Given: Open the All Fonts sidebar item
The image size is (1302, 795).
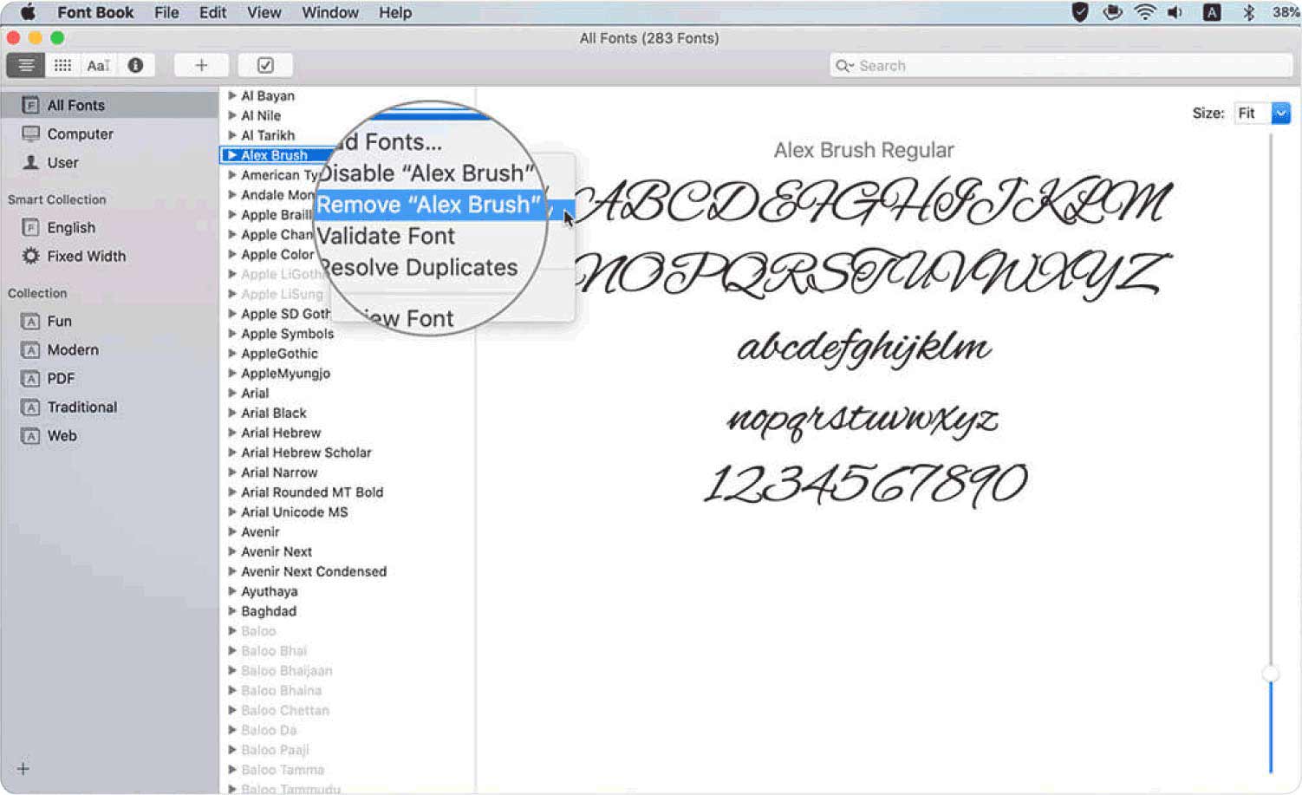Looking at the screenshot, I should pos(109,105).
